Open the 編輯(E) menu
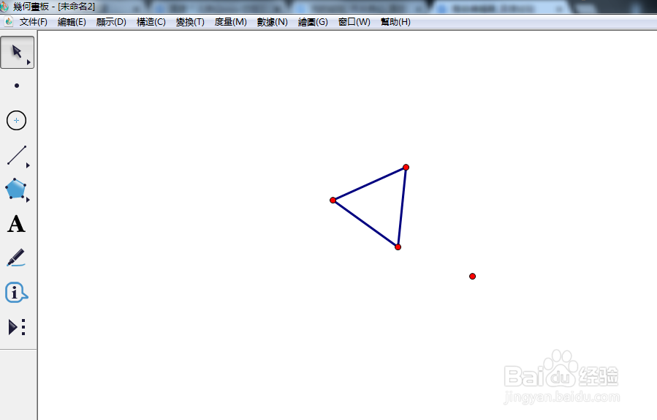Screen dimensions: 657x420 point(72,22)
